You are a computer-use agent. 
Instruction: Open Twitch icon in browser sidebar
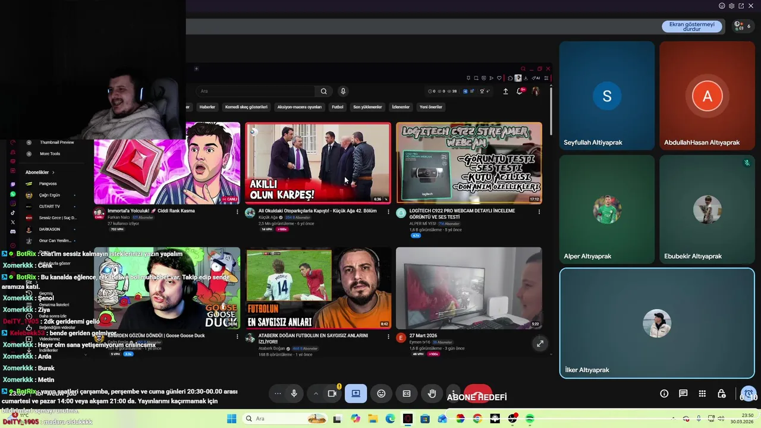point(13,184)
